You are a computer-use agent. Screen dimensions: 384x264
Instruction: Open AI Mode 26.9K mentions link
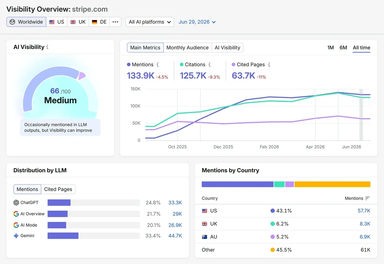(x=175, y=225)
